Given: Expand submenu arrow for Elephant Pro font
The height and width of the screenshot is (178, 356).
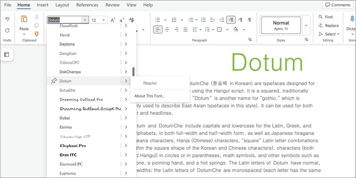Looking at the screenshot, I should [126, 146].
